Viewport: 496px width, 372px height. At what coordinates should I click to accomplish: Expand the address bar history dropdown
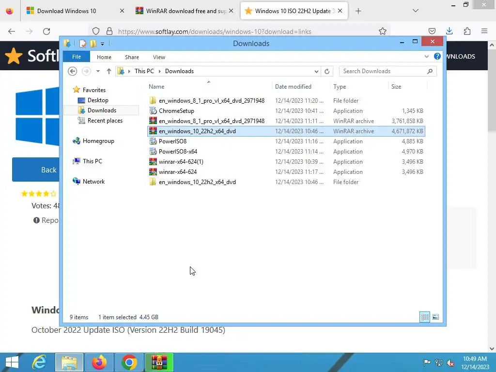coord(316,72)
